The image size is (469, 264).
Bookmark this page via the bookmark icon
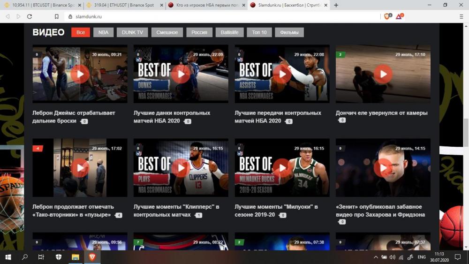56,16
